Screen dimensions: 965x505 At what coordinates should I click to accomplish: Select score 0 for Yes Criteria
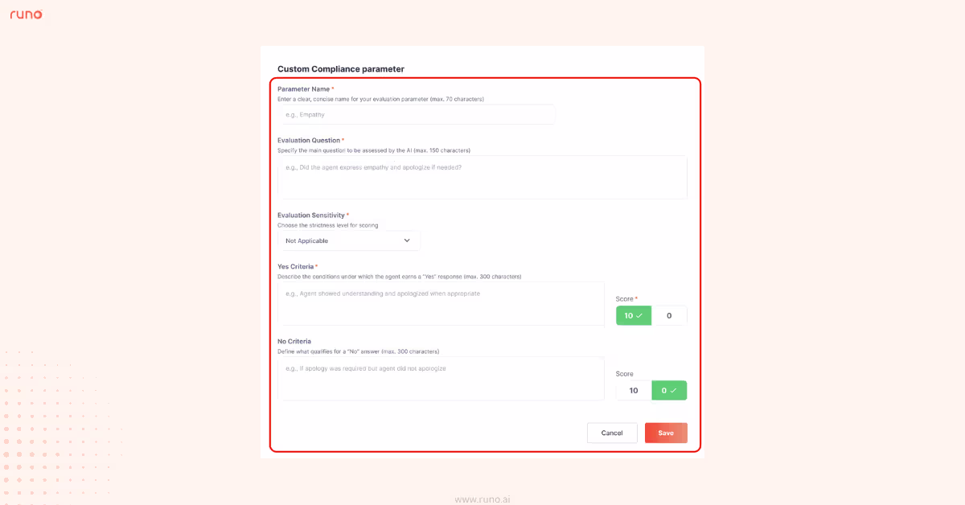[670, 315]
